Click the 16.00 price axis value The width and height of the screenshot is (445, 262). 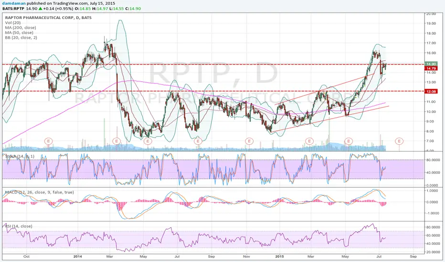tap(431, 53)
